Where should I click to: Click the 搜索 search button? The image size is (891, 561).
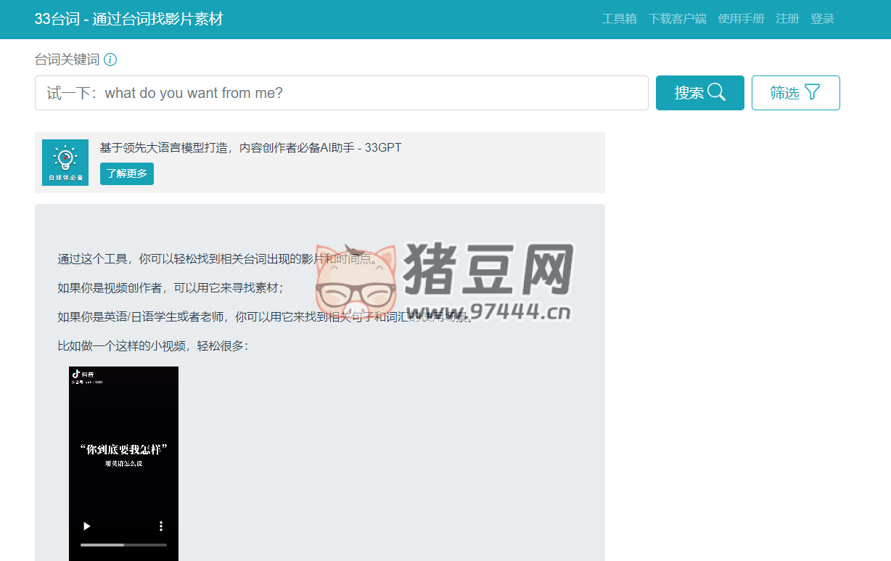(699, 92)
